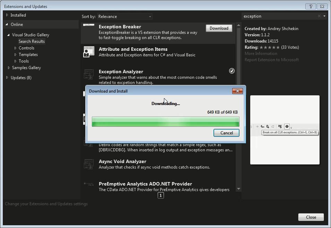Click the PreEmptive Analytics provider icon
Image resolution: width=331 pixels, height=228 pixels.
click(x=89, y=184)
